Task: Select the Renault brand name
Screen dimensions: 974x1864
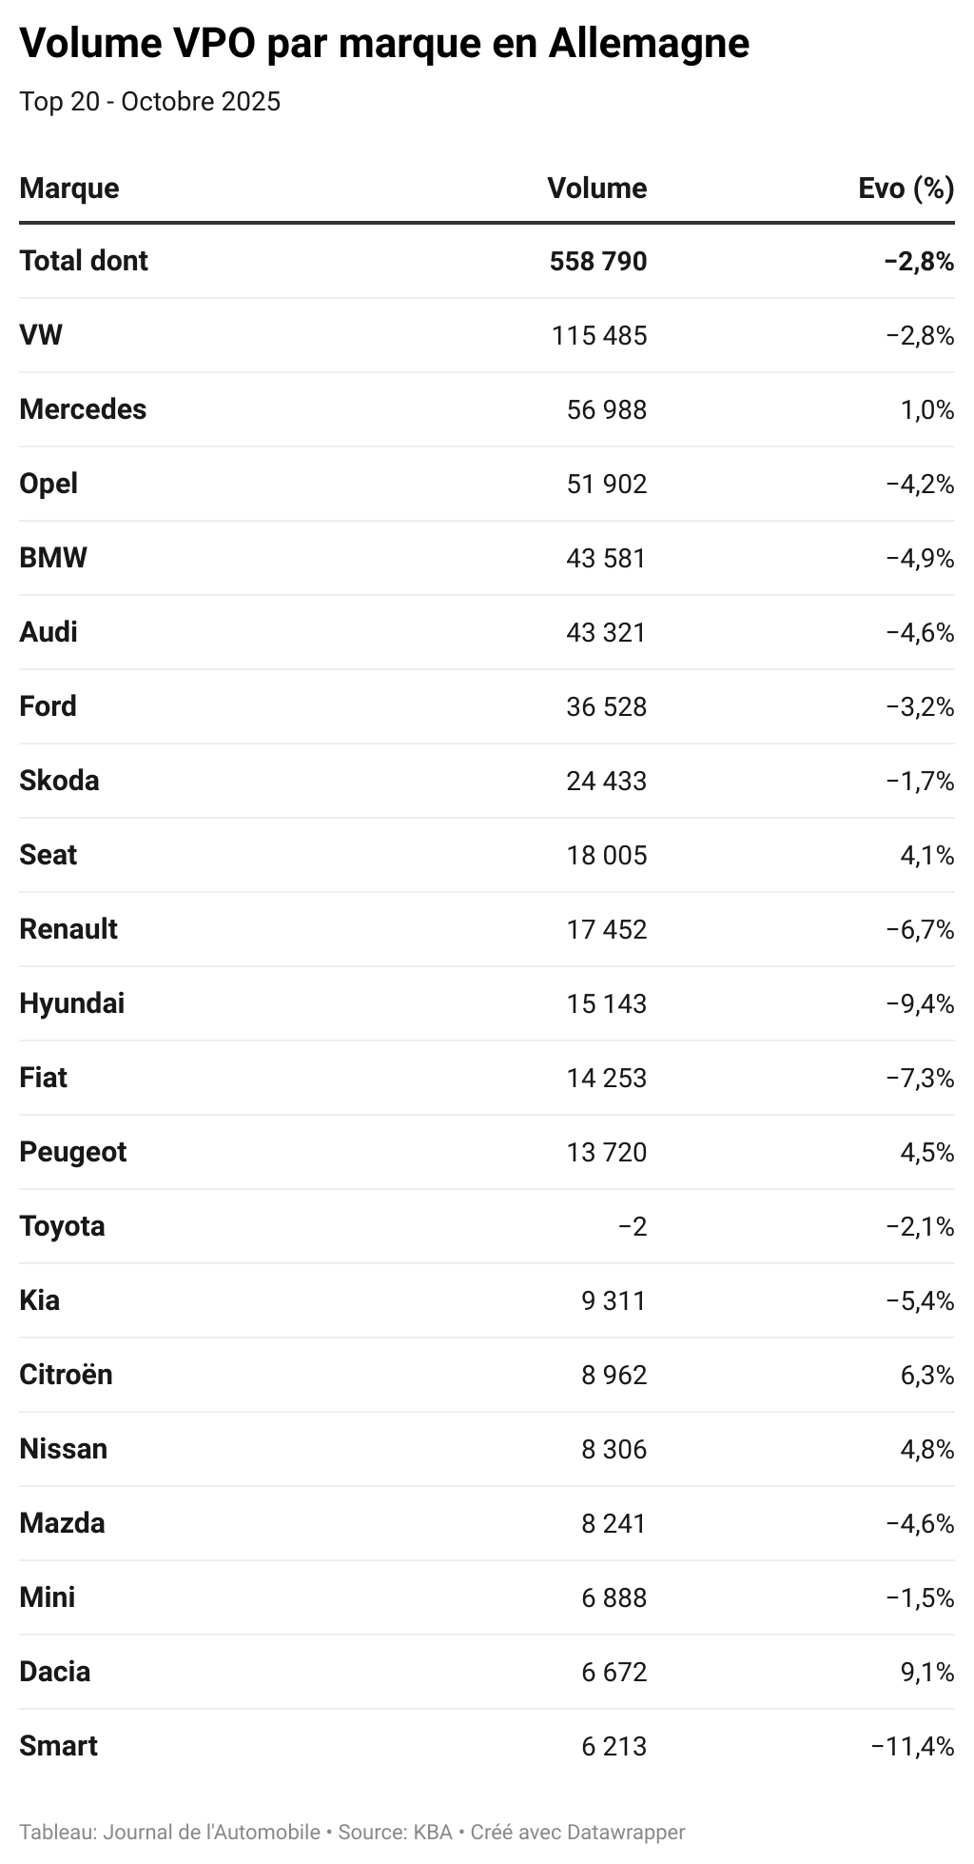Action: (x=68, y=929)
